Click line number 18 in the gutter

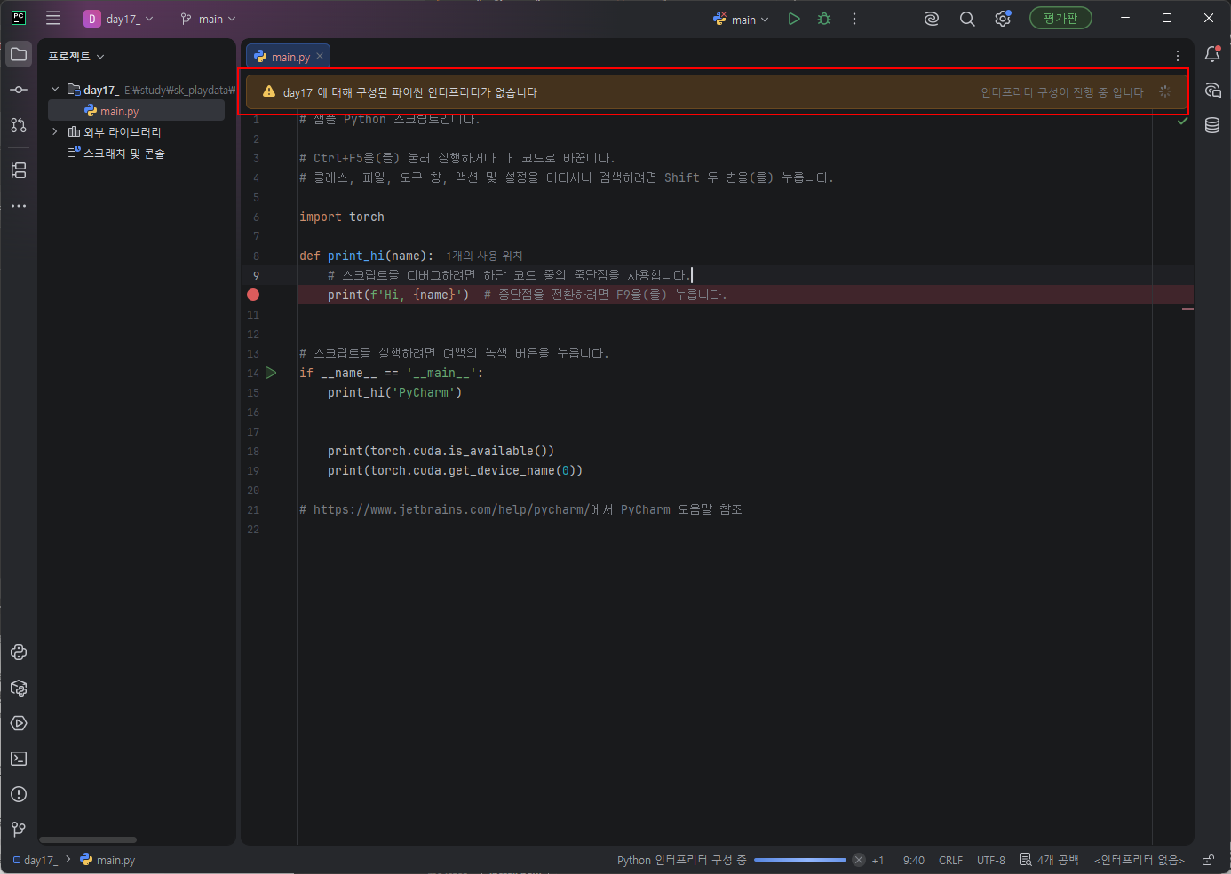click(253, 451)
